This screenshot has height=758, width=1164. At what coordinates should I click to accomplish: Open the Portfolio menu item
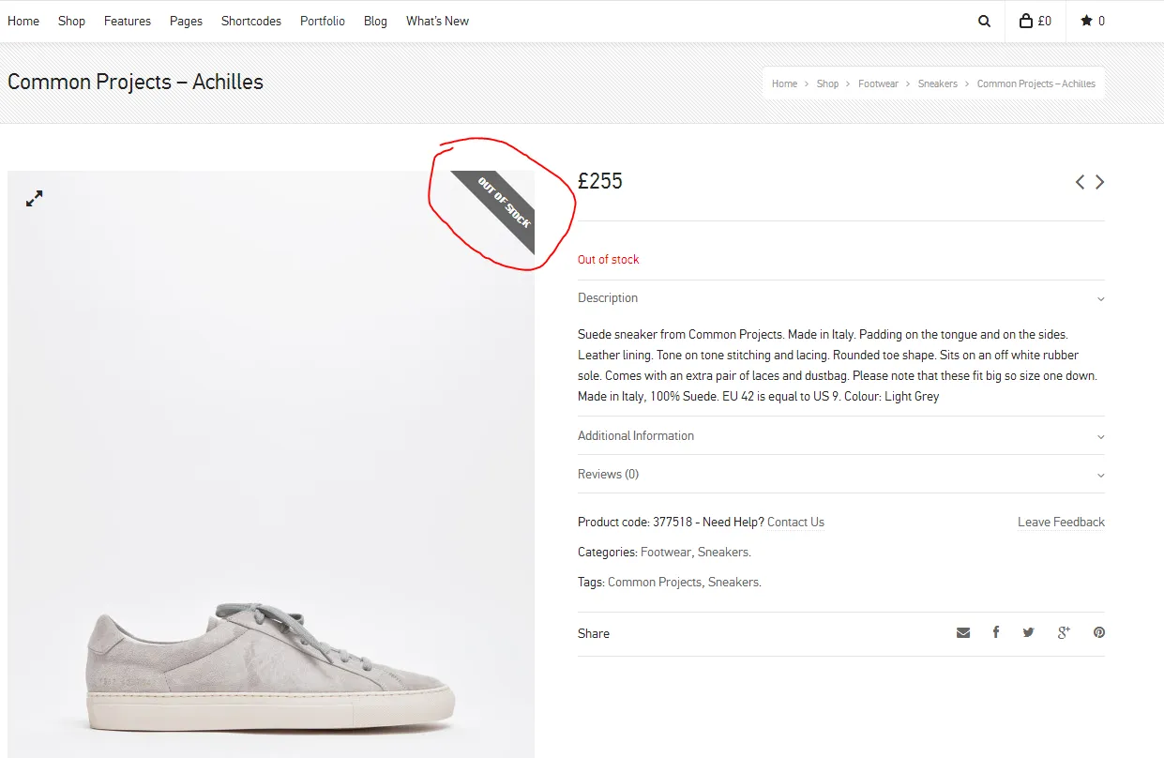pos(323,21)
